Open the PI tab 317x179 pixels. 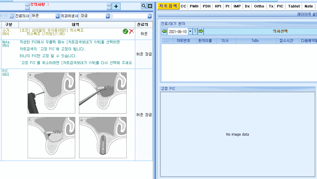pos(228,6)
